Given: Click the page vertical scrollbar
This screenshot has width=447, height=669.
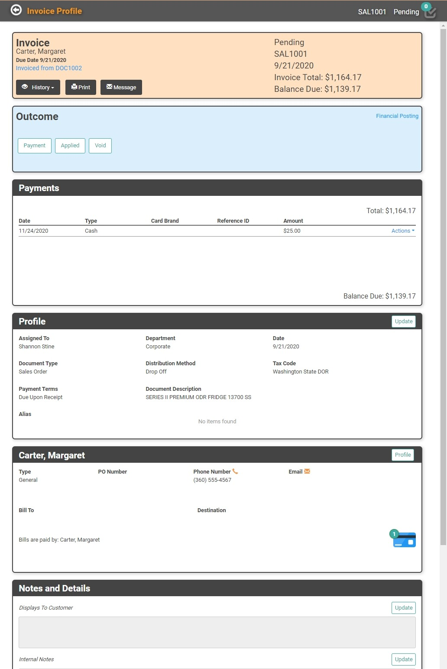Looking at the screenshot, I should (x=443, y=286).
